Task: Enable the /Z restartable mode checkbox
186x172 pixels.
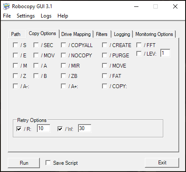Action: [x=15, y=76]
